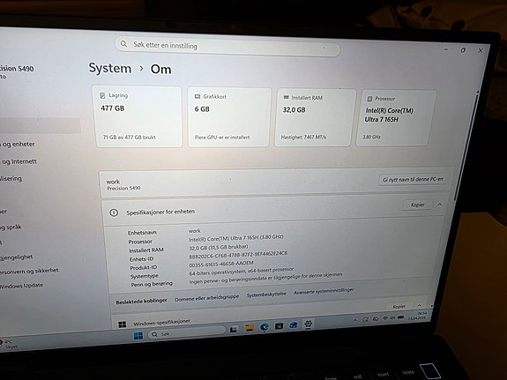The image size is (507, 380).
Task: Collapse the Spesifikasjoner for enheten section
Action: (440, 205)
